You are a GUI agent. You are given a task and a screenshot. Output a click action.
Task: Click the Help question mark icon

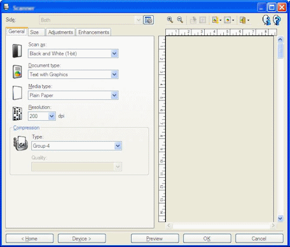click(x=277, y=20)
